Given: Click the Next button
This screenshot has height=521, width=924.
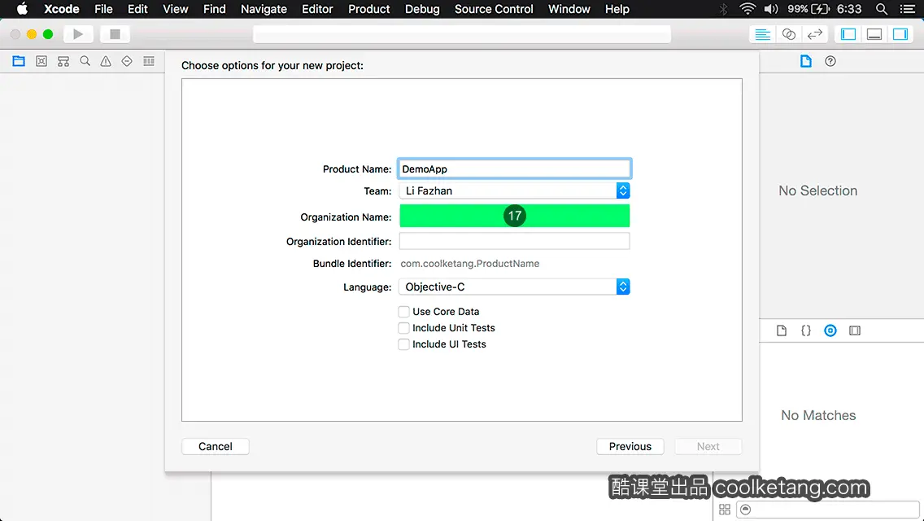Looking at the screenshot, I should pos(708,447).
